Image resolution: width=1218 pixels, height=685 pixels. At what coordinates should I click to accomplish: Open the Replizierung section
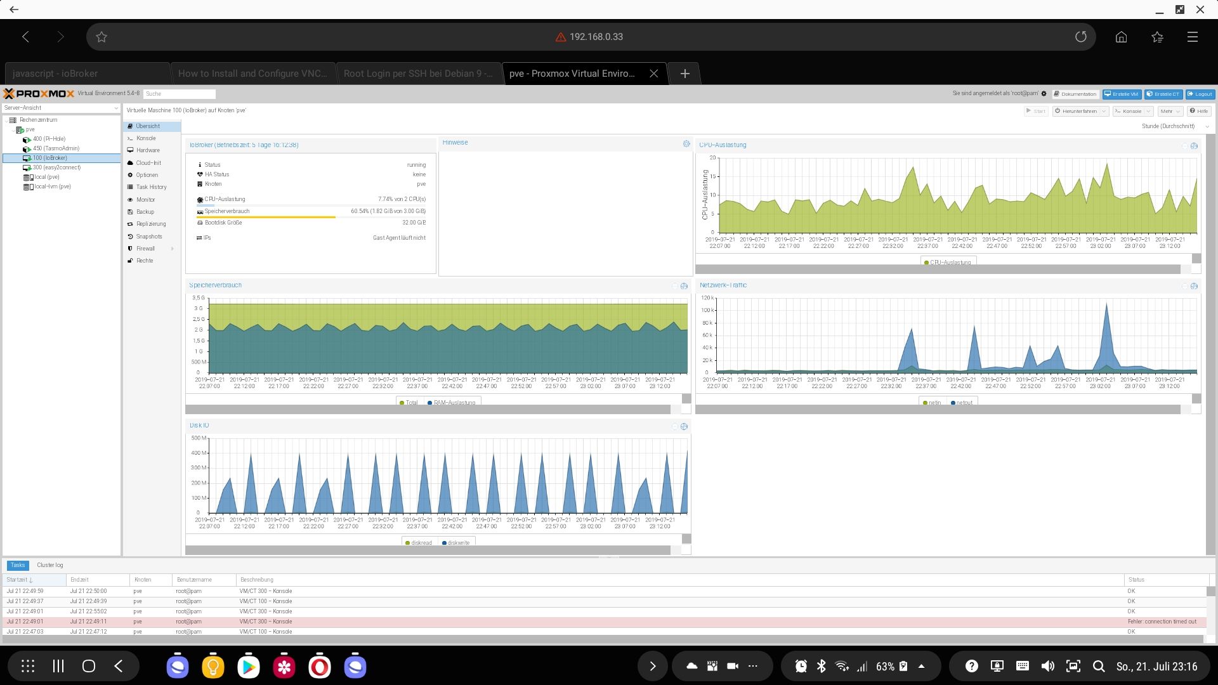pos(151,224)
